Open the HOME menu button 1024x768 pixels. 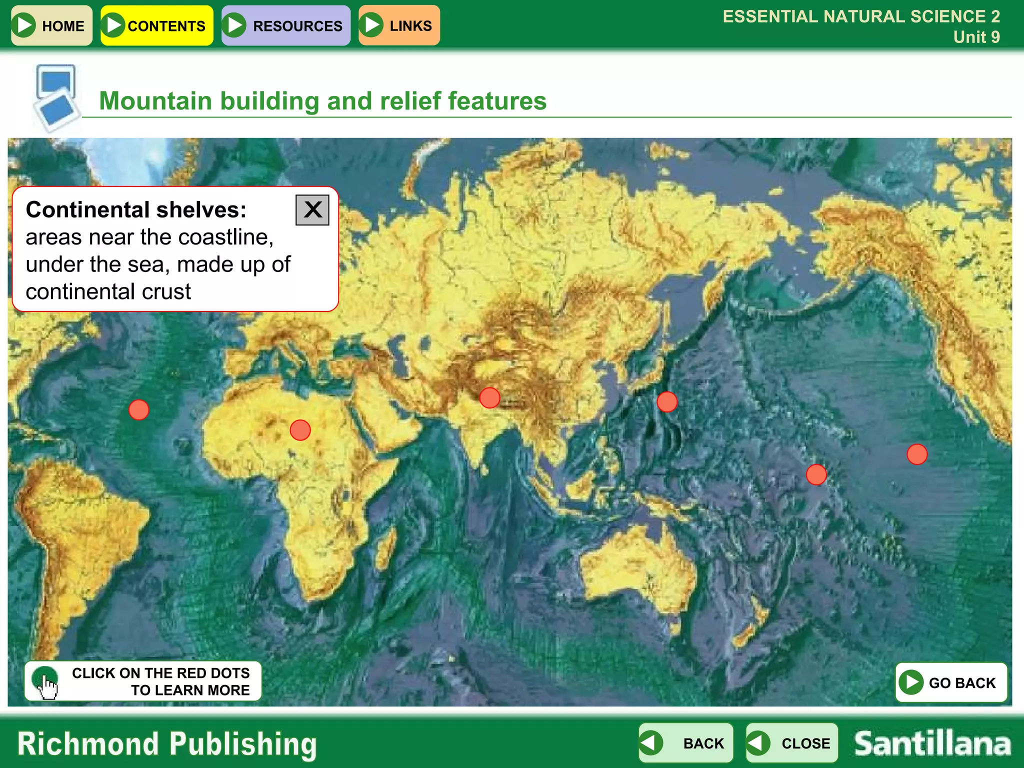(x=51, y=25)
